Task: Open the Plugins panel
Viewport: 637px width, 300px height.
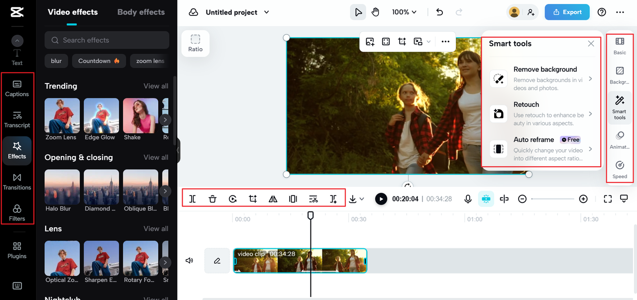Action: pos(17,250)
